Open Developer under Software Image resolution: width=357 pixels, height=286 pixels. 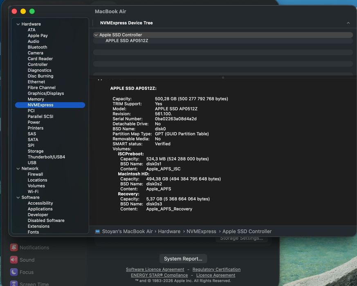click(x=38, y=215)
